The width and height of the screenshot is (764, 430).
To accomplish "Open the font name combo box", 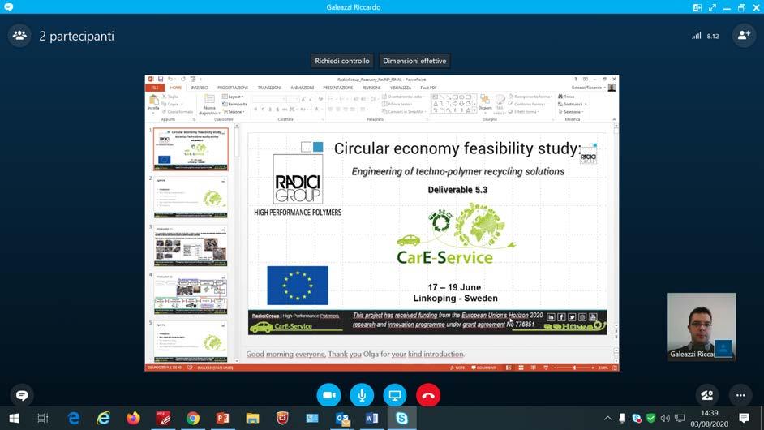I will (269, 99).
